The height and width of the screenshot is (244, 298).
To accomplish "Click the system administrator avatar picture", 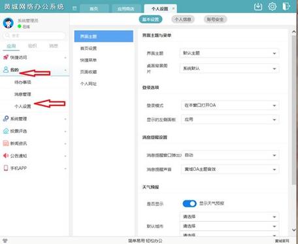I will click(8, 23).
